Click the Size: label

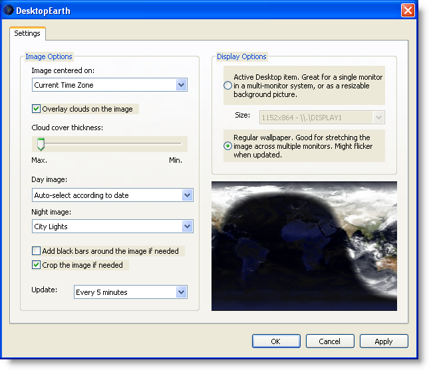(242, 115)
